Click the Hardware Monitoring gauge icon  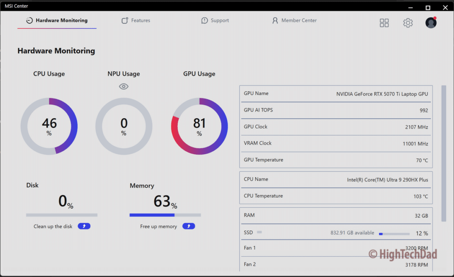click(x=29, y=20)
